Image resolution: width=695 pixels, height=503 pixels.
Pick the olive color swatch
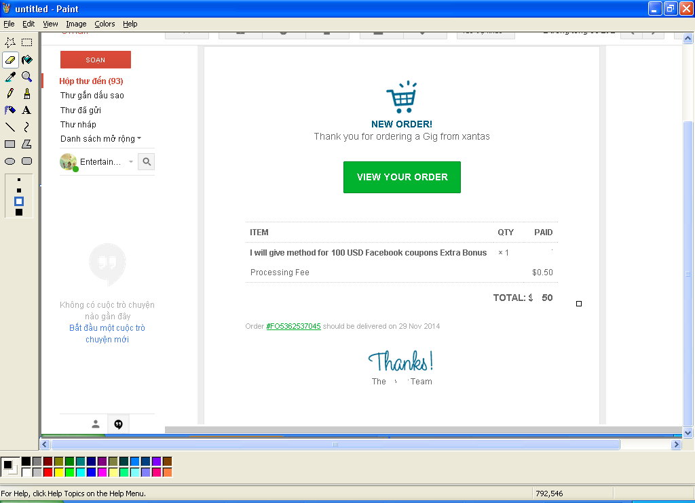pyautogui.click(x=58, y=462)
